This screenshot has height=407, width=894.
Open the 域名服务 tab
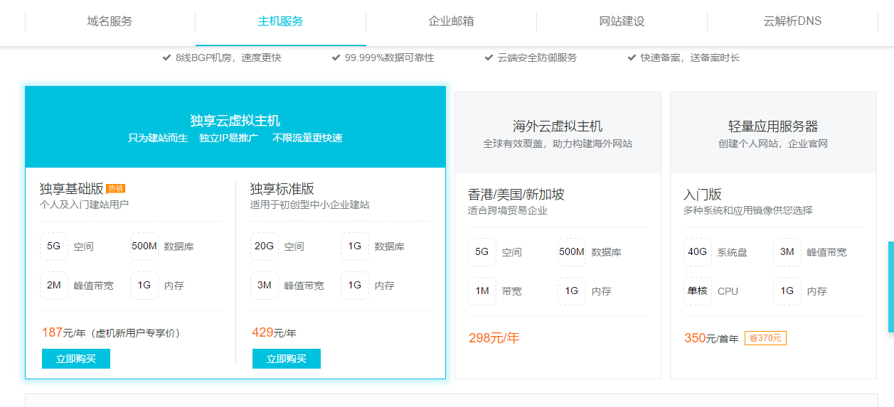tap(110, 21)
